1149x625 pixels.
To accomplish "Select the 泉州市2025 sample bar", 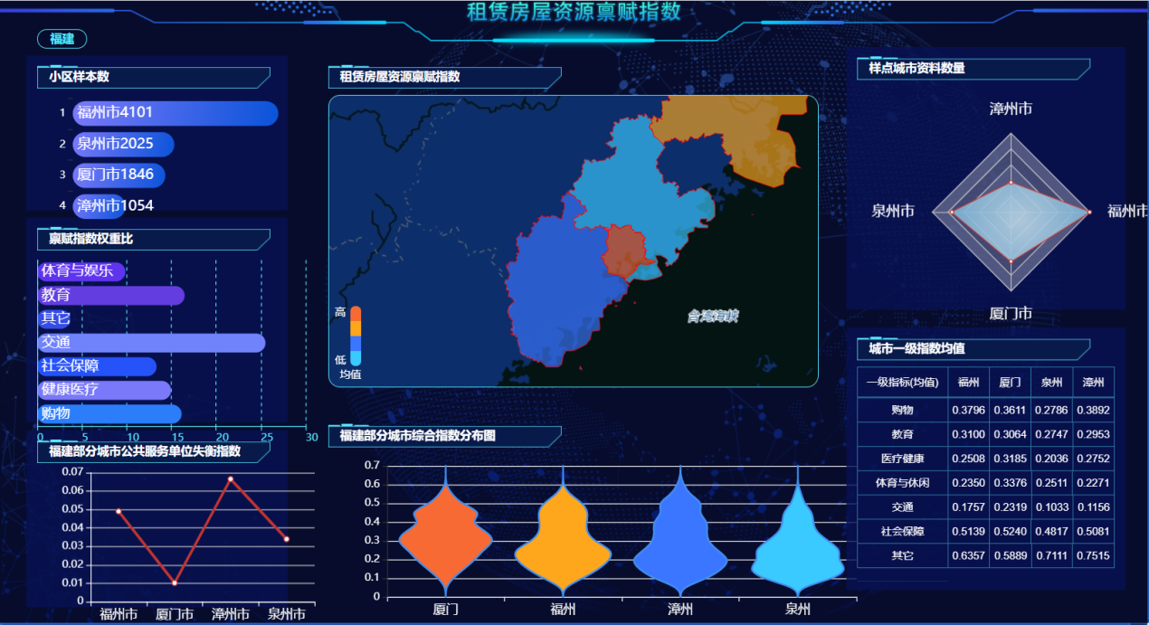I will [123, 145].
